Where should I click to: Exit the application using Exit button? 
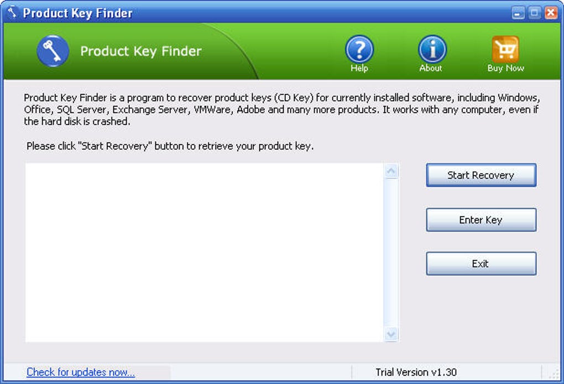coord(481,264)
